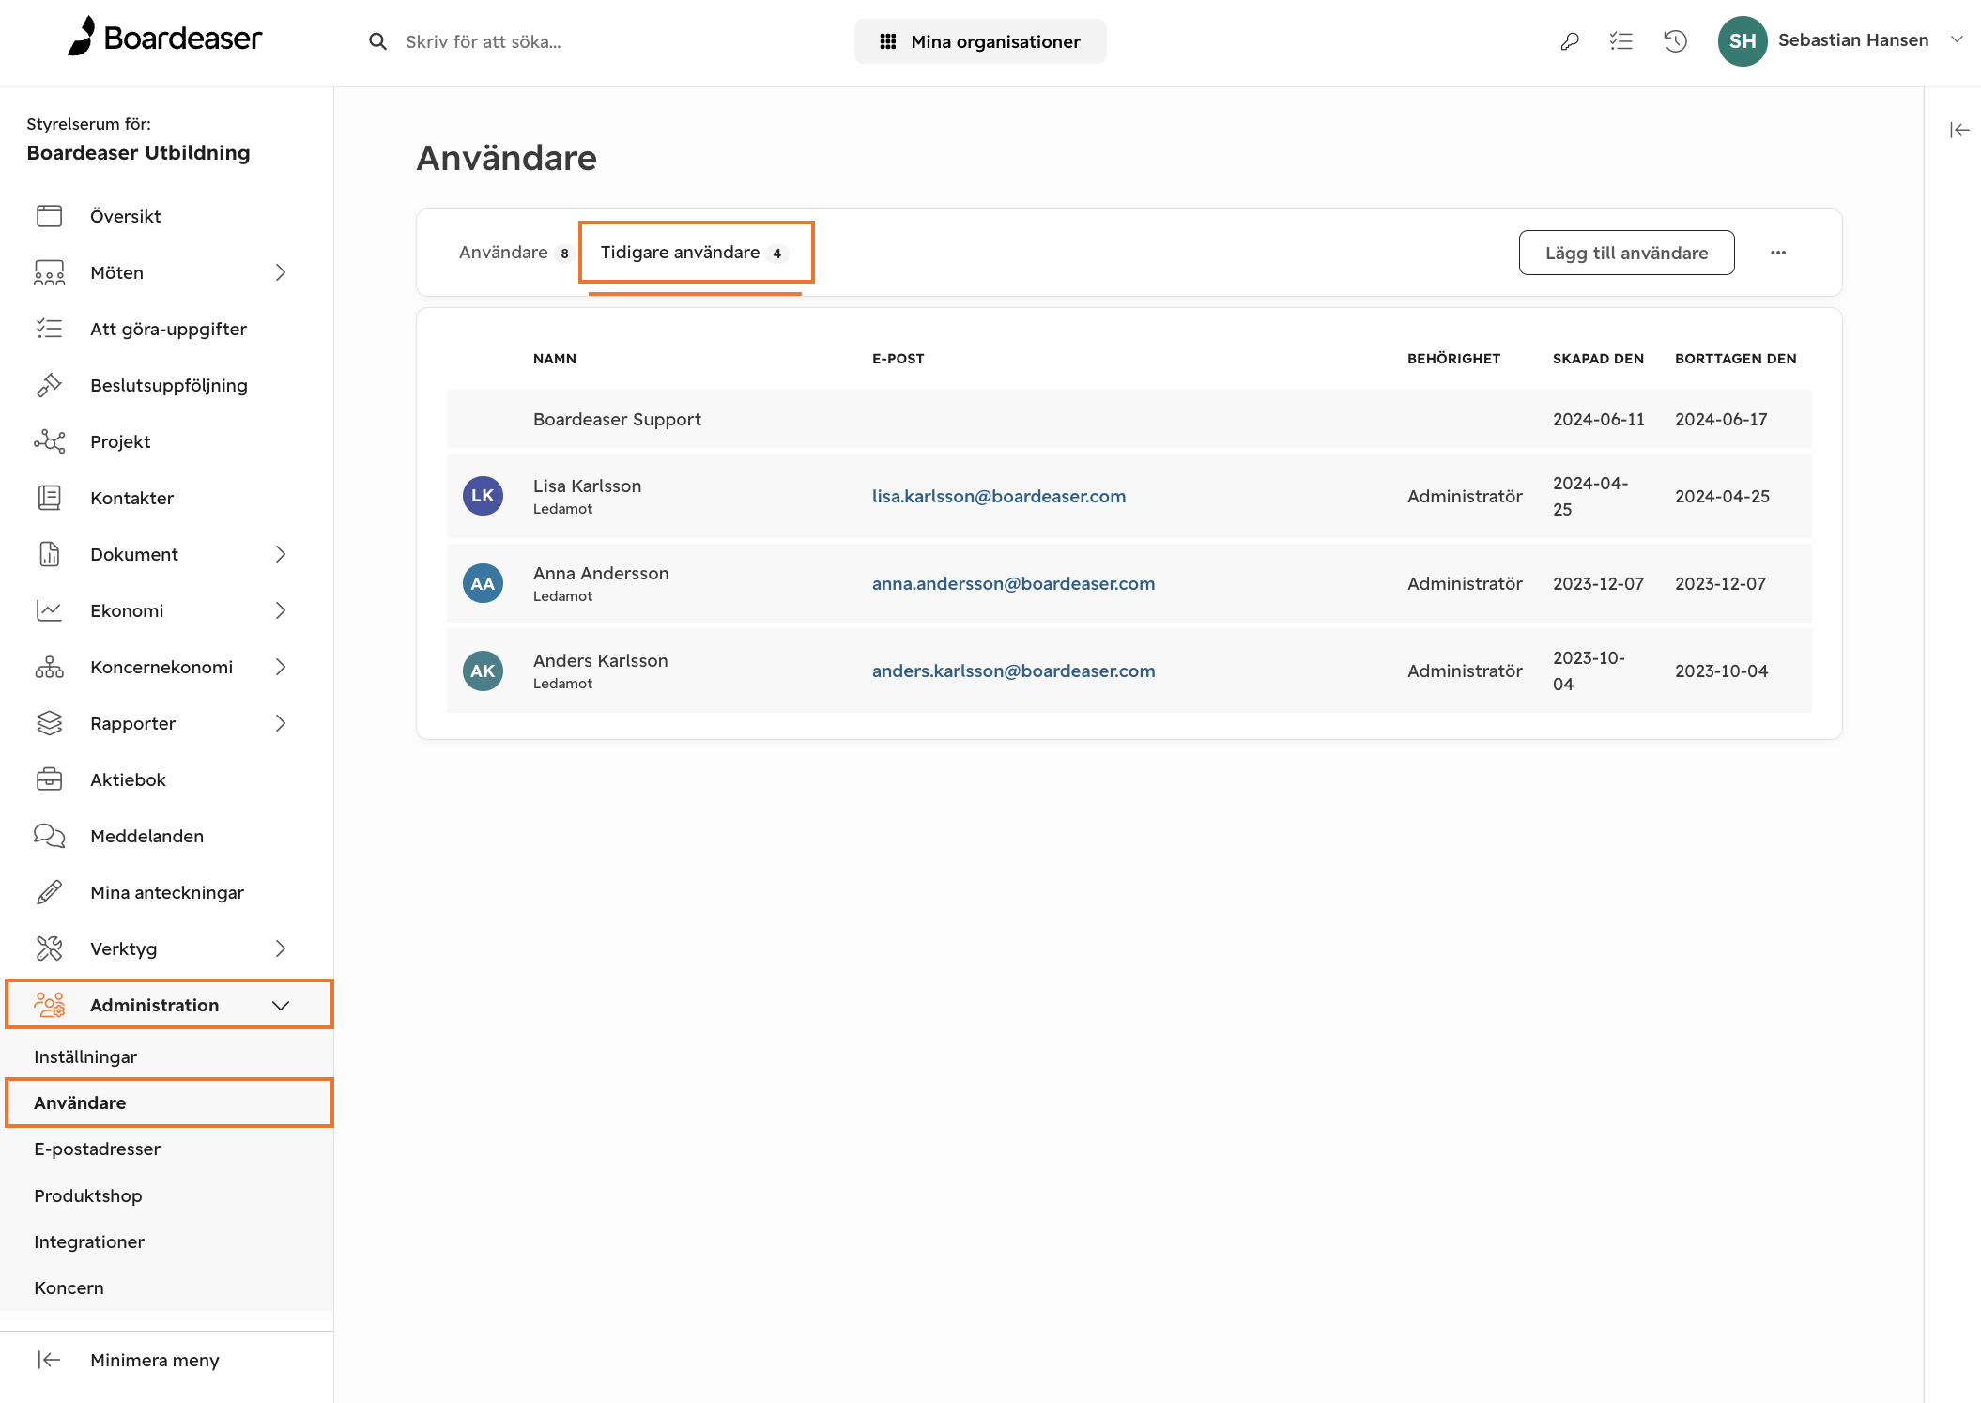Click the grid icon in Mina organisationer
The width and height of the screenshot is (1981, 1403).
tap(888, 41)
